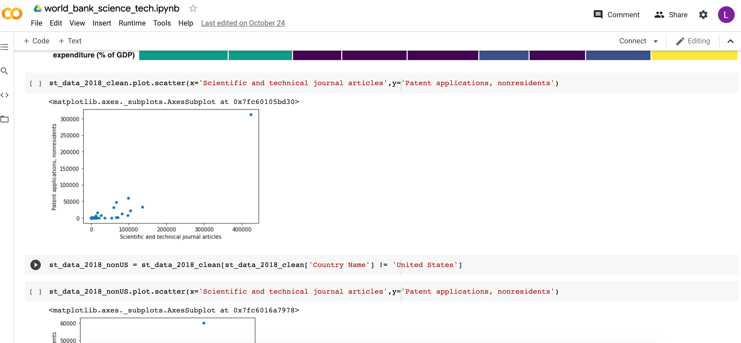Star the notebook with the star icon
The width and height of the screenshot is (741, 343).
click(193, 9)
